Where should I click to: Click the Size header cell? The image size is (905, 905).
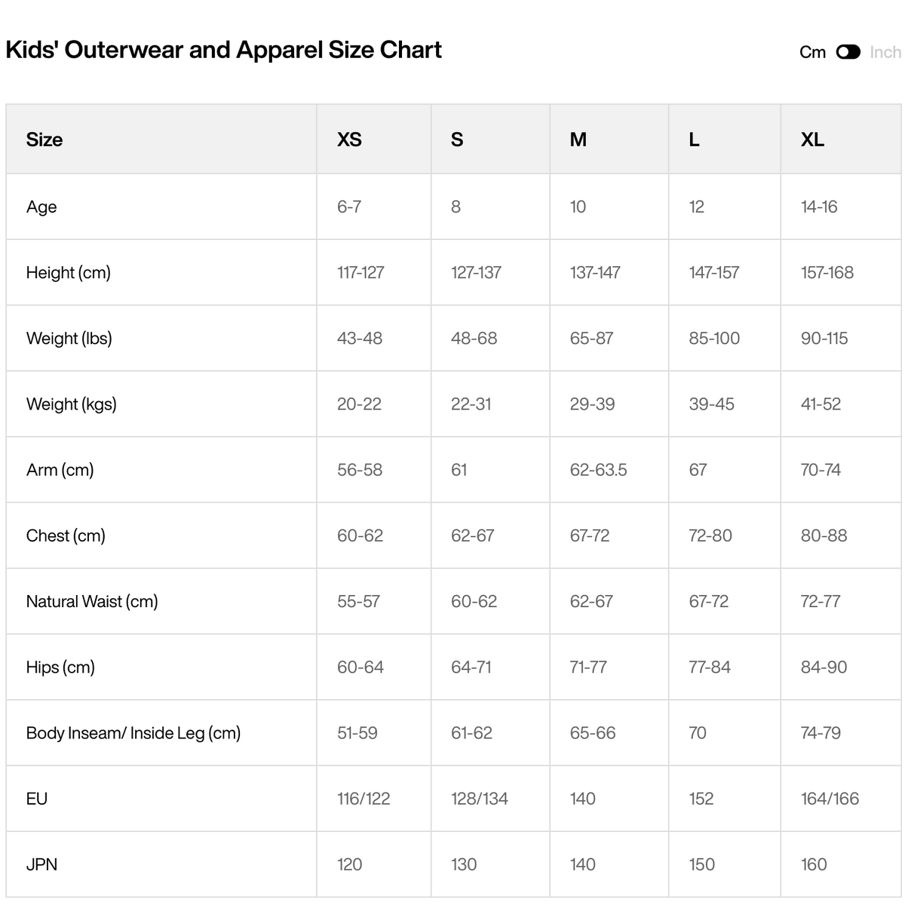(x=161, y=140)
